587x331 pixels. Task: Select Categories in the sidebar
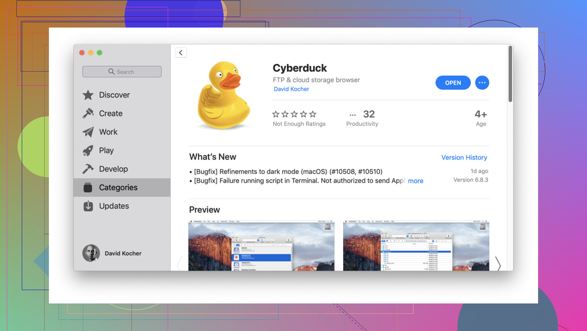click(122, 188)
